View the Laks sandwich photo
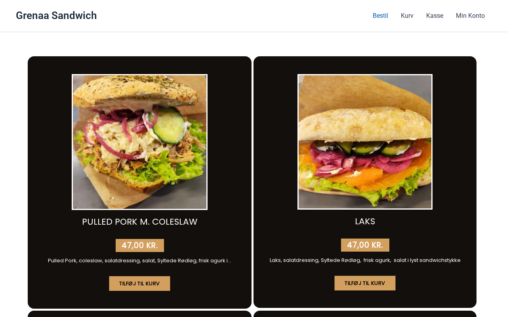 click(365, 142)
